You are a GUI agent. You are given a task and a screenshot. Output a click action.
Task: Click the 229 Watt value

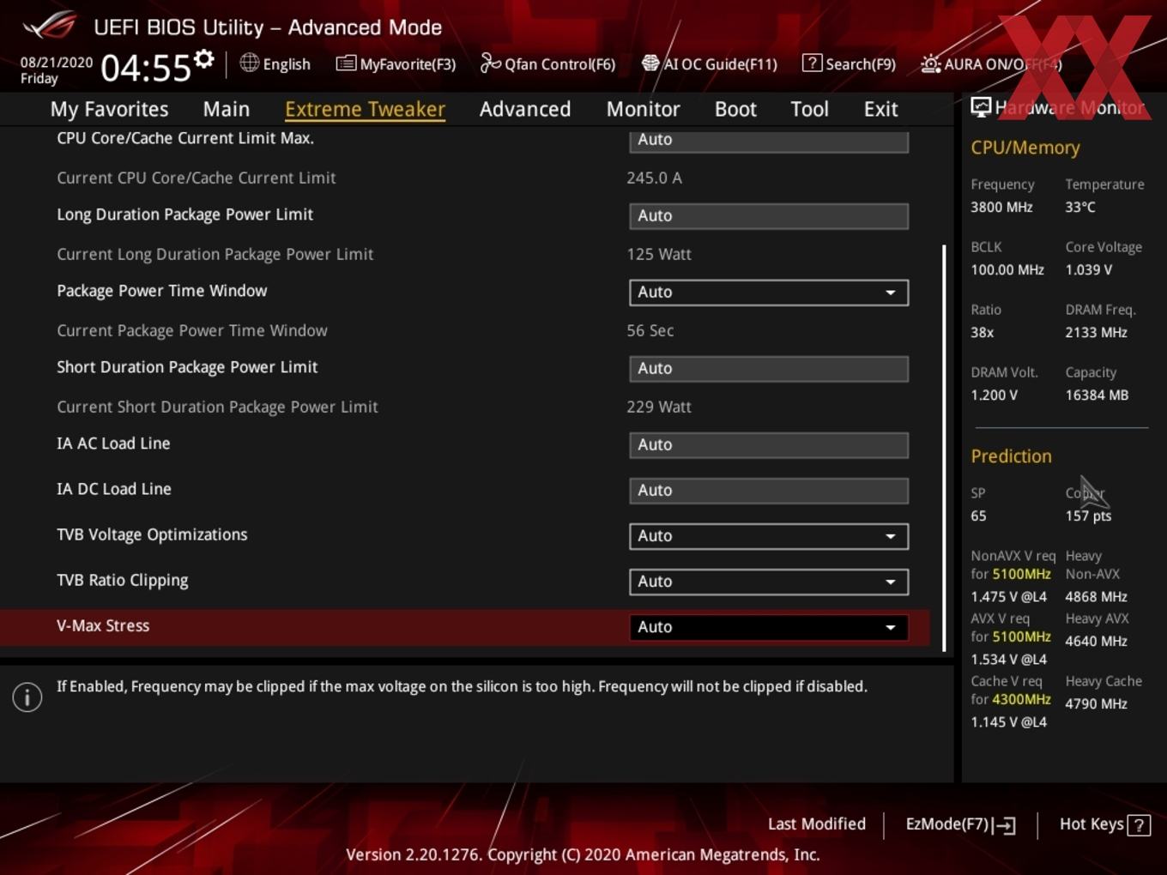pos(659,407)
